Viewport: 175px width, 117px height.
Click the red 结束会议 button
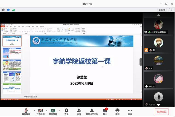click(161, 112)
